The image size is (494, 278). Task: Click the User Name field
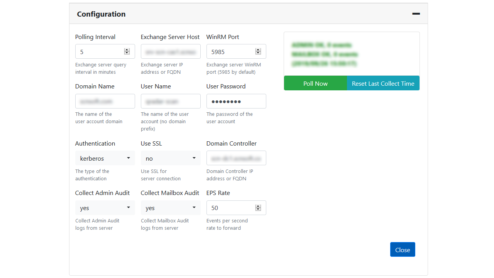click(171, 101)
